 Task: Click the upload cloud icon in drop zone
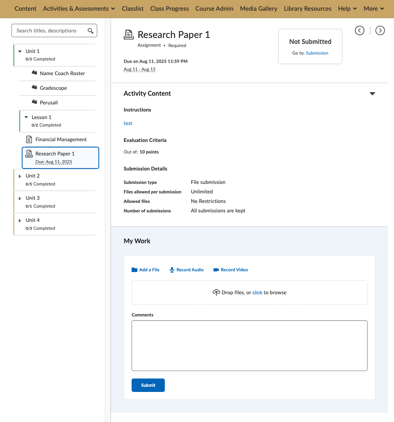[x=216, y=293]
